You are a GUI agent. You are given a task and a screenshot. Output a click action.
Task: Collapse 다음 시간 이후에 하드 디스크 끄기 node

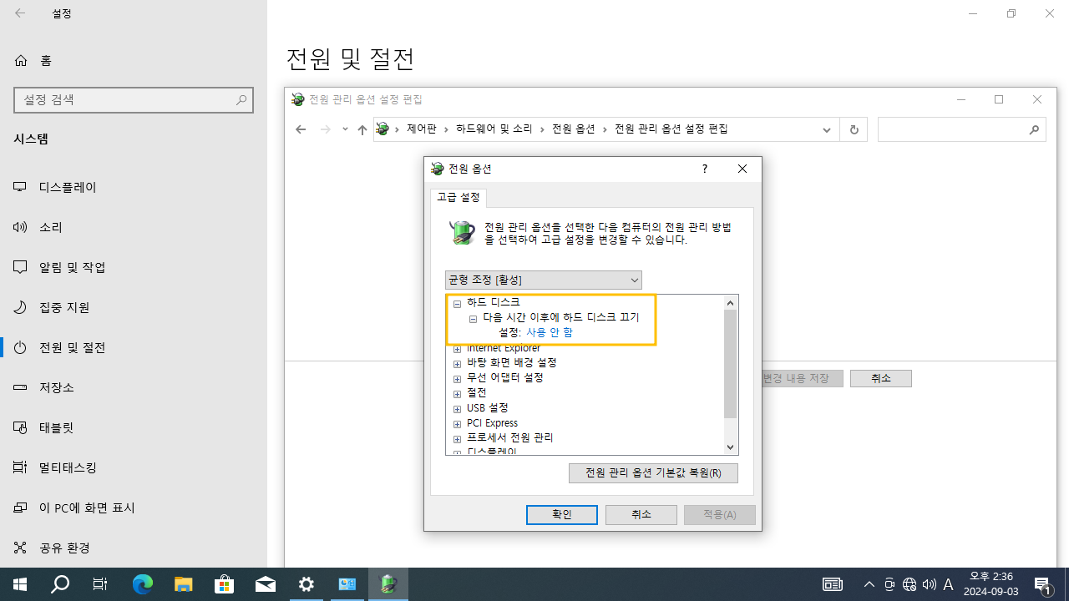(x=473, y=319)
